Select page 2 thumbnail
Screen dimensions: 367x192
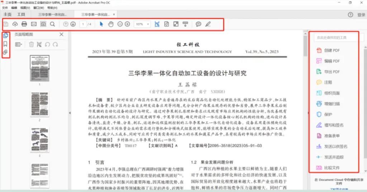(x=39, y=104)
